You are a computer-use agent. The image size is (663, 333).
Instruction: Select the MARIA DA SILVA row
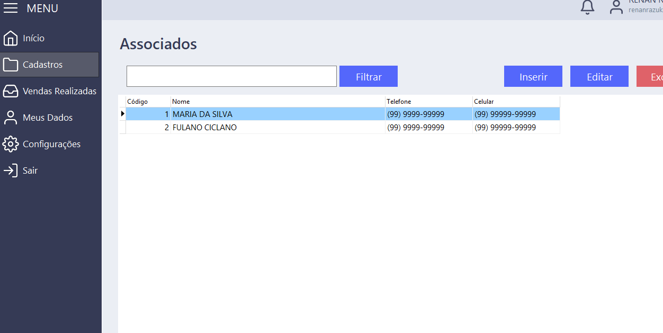coord(202,114)
